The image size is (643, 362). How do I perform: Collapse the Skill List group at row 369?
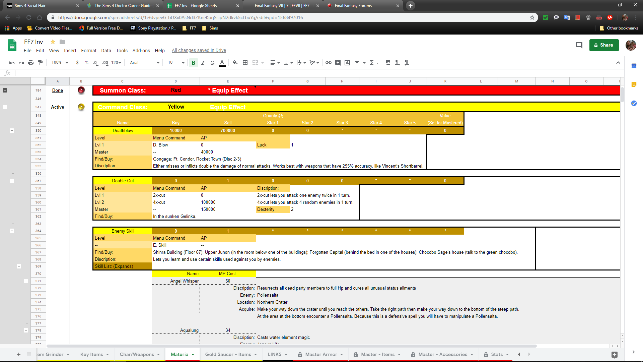pos(19,266)
